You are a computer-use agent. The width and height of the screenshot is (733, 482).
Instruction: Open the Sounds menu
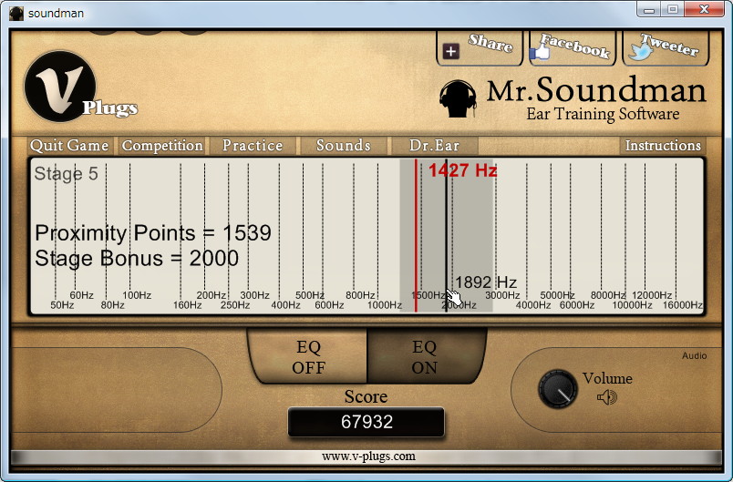(x=344, y=146)
